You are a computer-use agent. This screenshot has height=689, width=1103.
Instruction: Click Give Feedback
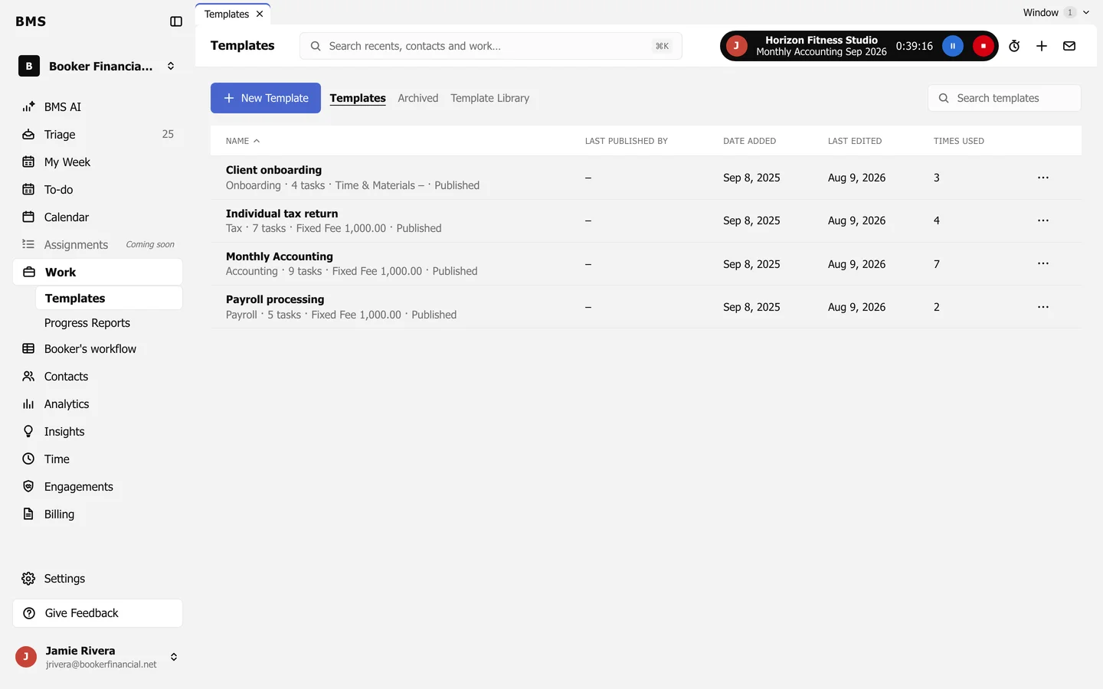click(98, 613)
